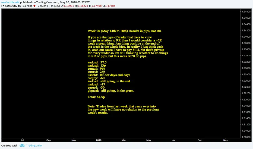Viewport: 253px width, 149px height.
Task: Select the high price value 1.18221
Action: (83, 6)
